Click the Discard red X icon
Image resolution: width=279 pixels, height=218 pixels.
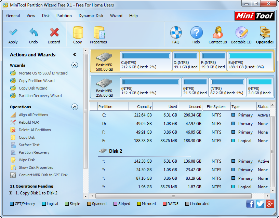54,32
